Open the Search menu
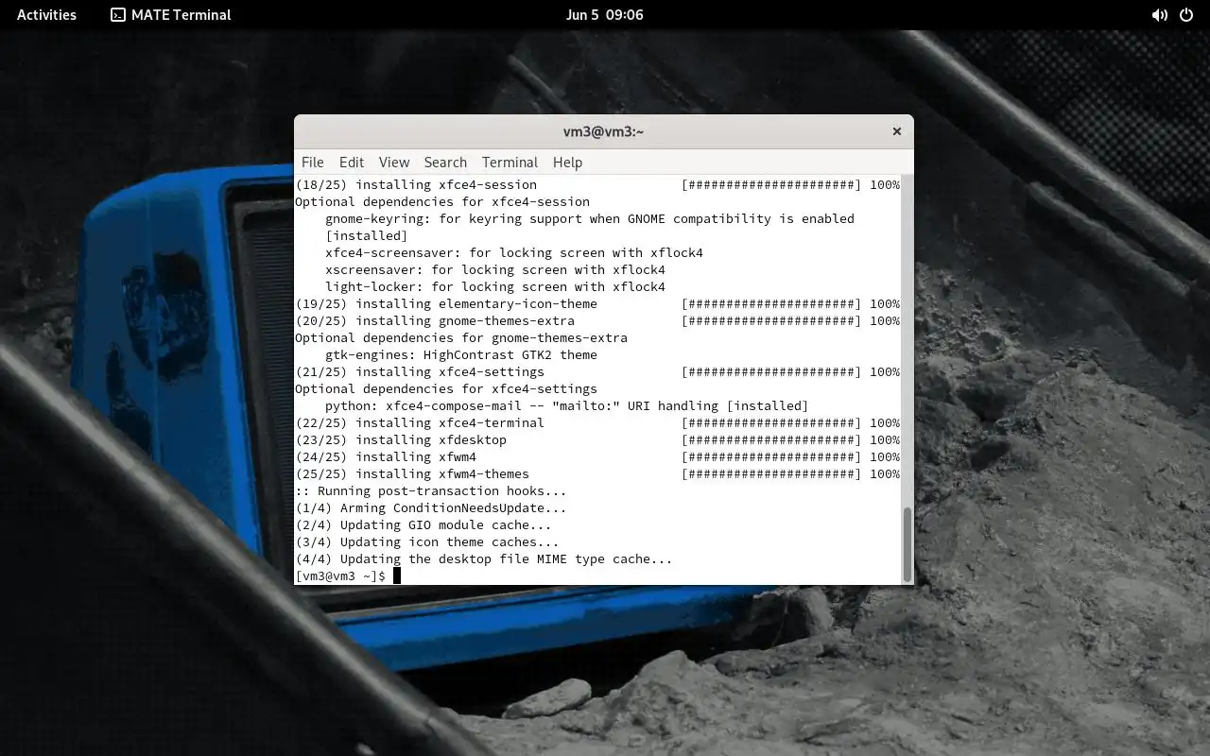This screenshot has height=756, width=1210. 445,163
